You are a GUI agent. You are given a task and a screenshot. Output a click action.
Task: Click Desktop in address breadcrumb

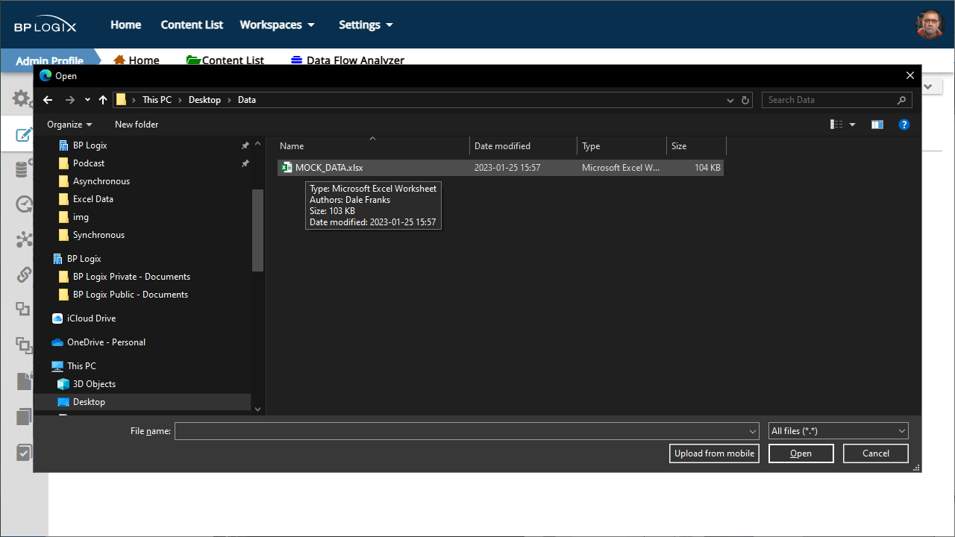point(204,100)
